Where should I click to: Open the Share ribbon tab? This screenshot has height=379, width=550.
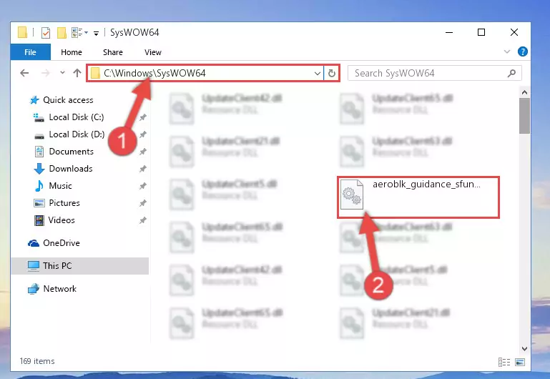click(x=112, y=52)
